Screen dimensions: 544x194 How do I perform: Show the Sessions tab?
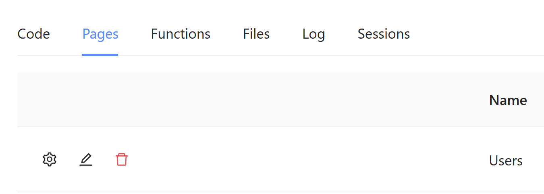(x=384, y=34)
